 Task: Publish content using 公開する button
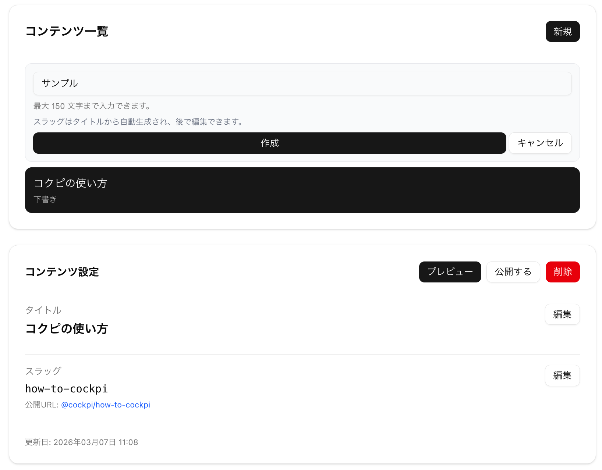tap(513, 272)
